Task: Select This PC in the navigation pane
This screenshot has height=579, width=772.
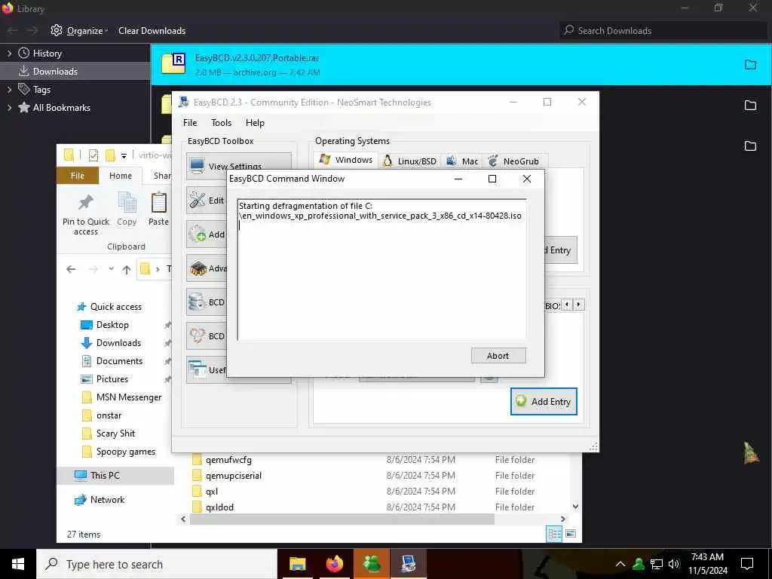Action: 115,476
